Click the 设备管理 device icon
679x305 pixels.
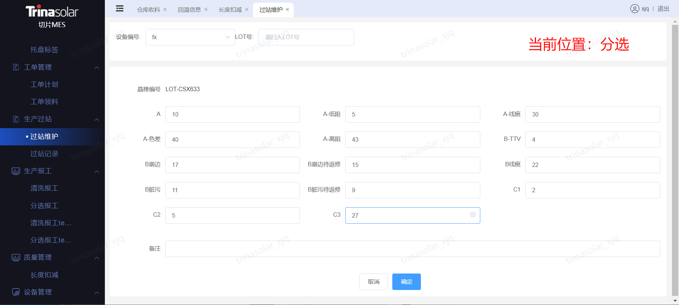16,292
